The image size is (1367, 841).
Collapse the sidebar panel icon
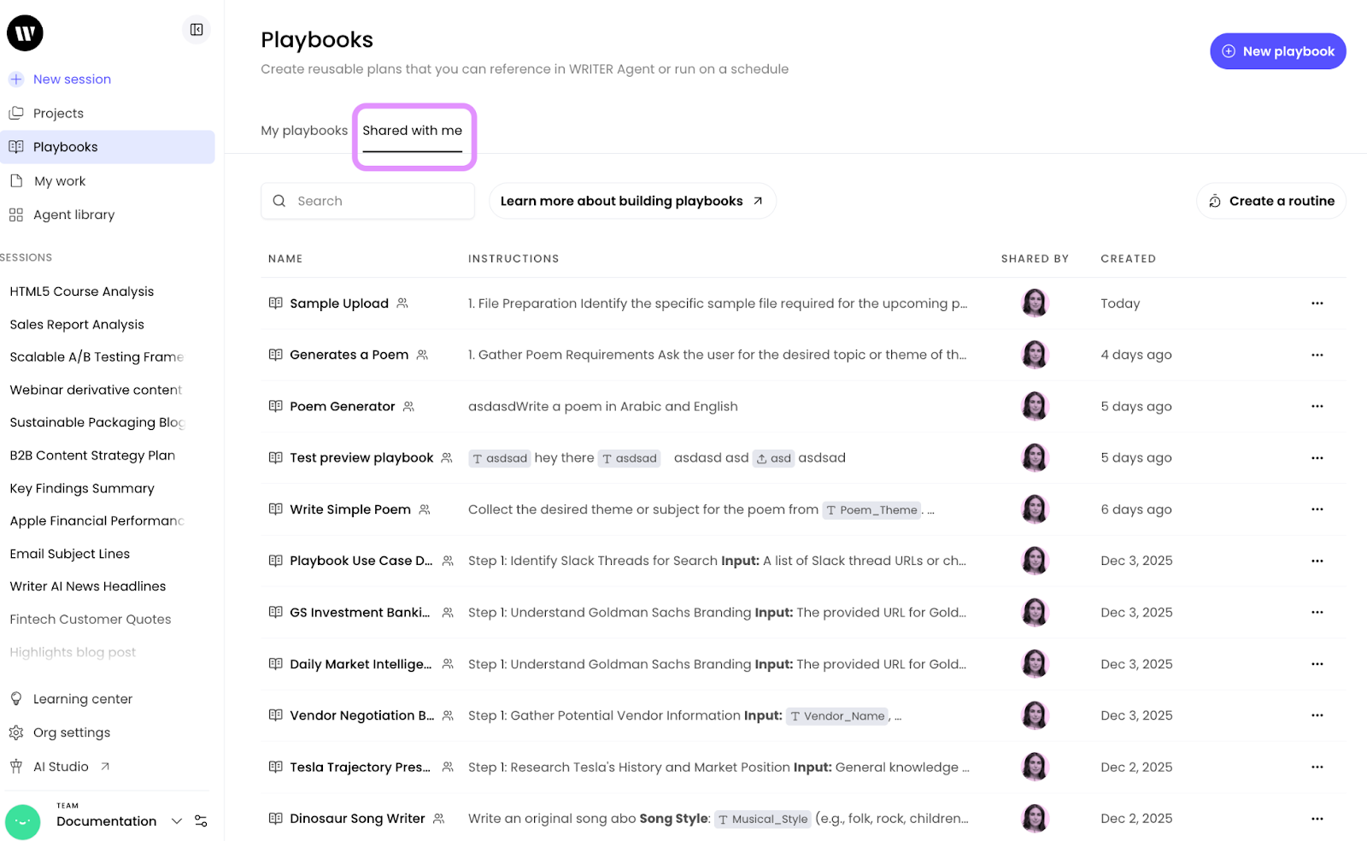[x=197, y=30]
